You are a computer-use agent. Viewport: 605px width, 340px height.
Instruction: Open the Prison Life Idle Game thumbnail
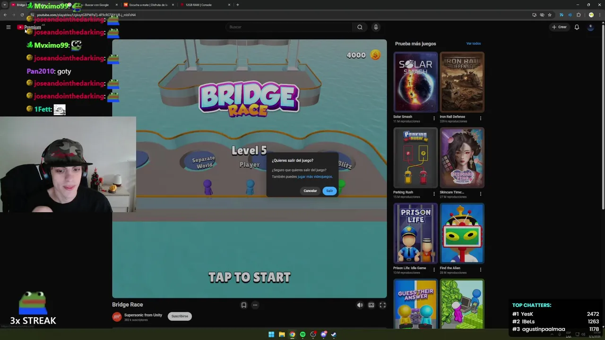(415, 233)
